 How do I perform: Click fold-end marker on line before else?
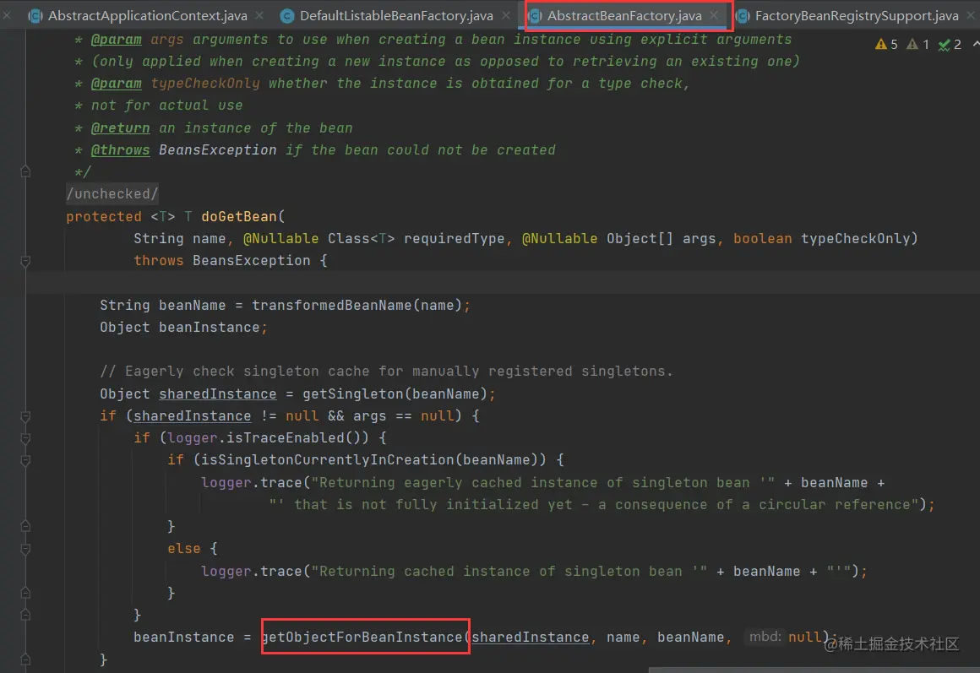pos(25,527)
